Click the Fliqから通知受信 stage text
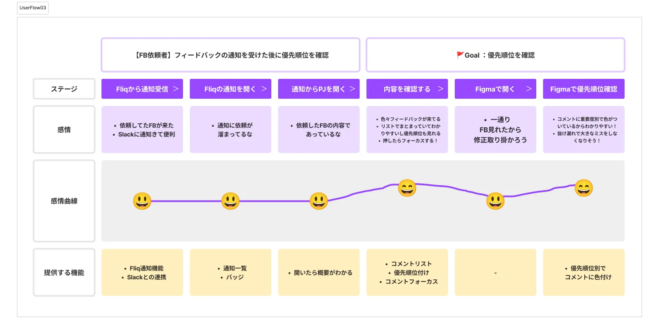 142,89
